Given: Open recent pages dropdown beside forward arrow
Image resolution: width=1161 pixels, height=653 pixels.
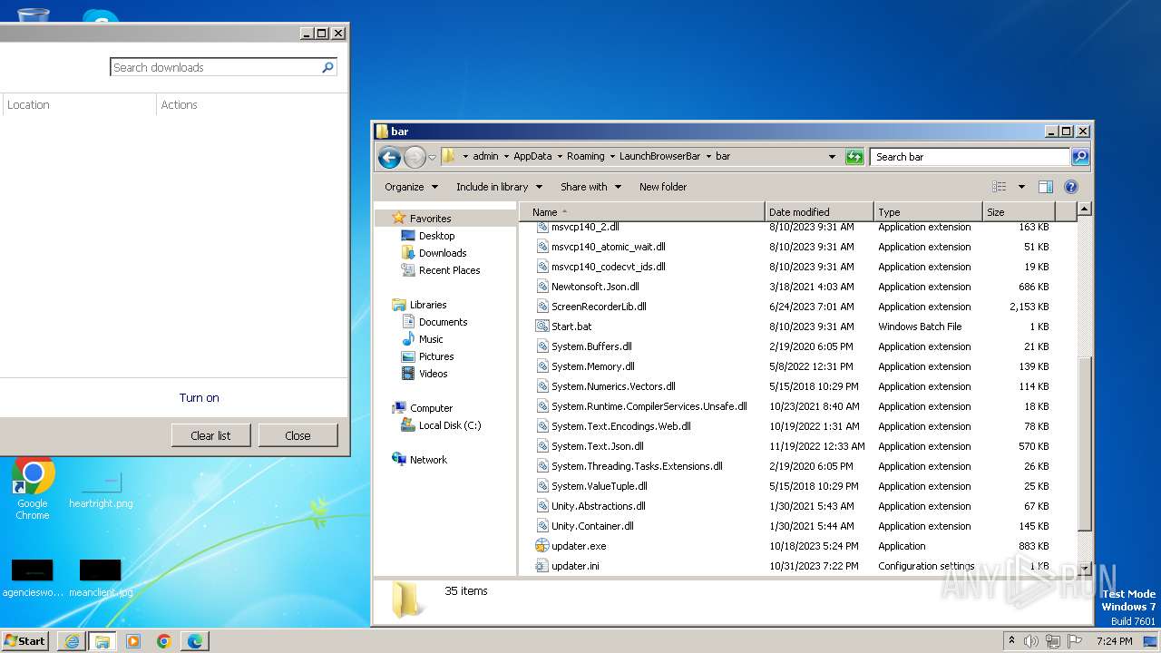Looking at the screenshot, I should [x=432, y=158].
